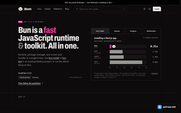Open the Guides menu item
This screenshot has width=181, height=113.
pyautogui.click(x=48, y=9)
